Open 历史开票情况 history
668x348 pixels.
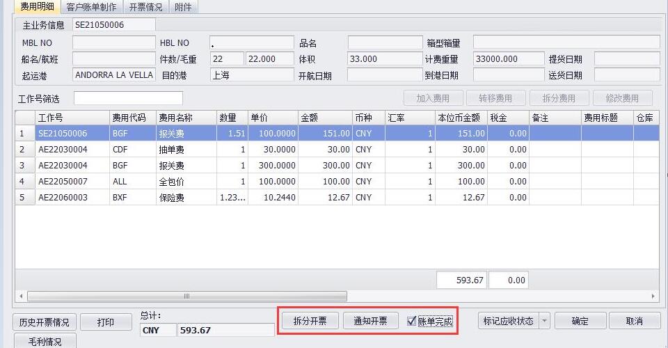pos(44,322)
